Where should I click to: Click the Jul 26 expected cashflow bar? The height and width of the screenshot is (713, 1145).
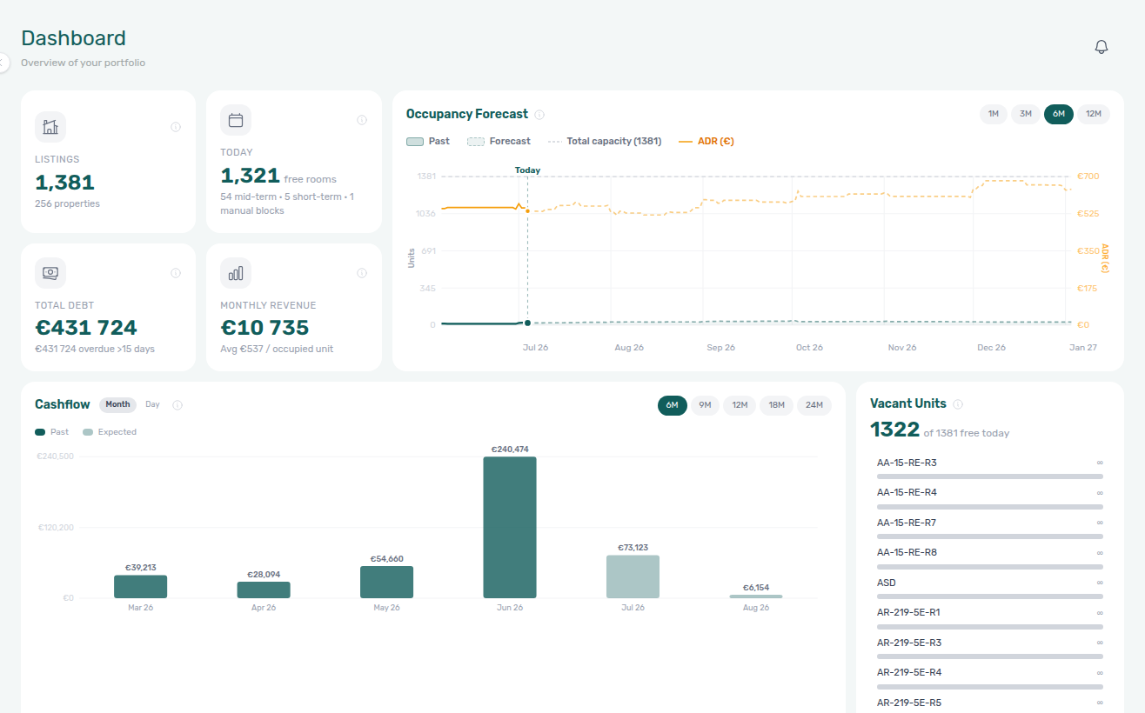click(x=633, y=576)
